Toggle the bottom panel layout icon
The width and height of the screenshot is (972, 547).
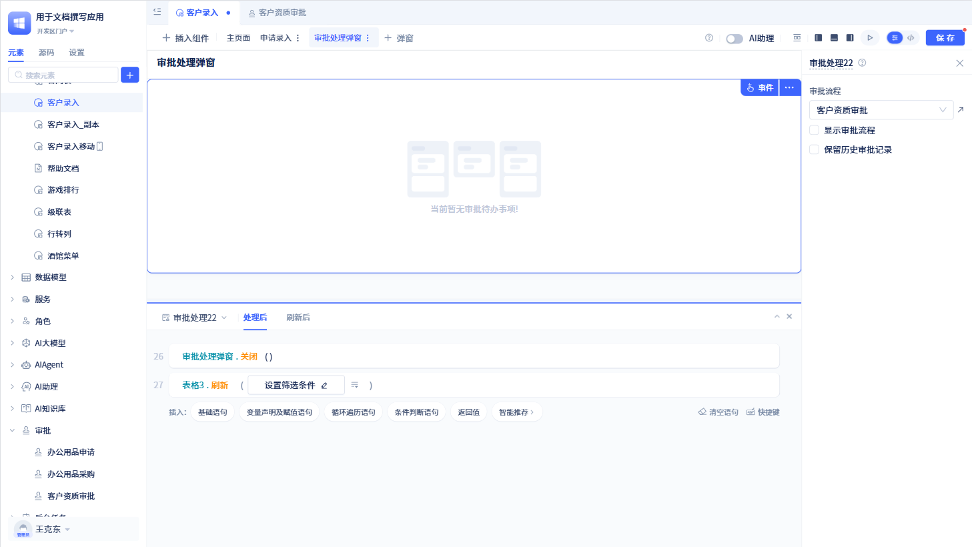834,38
